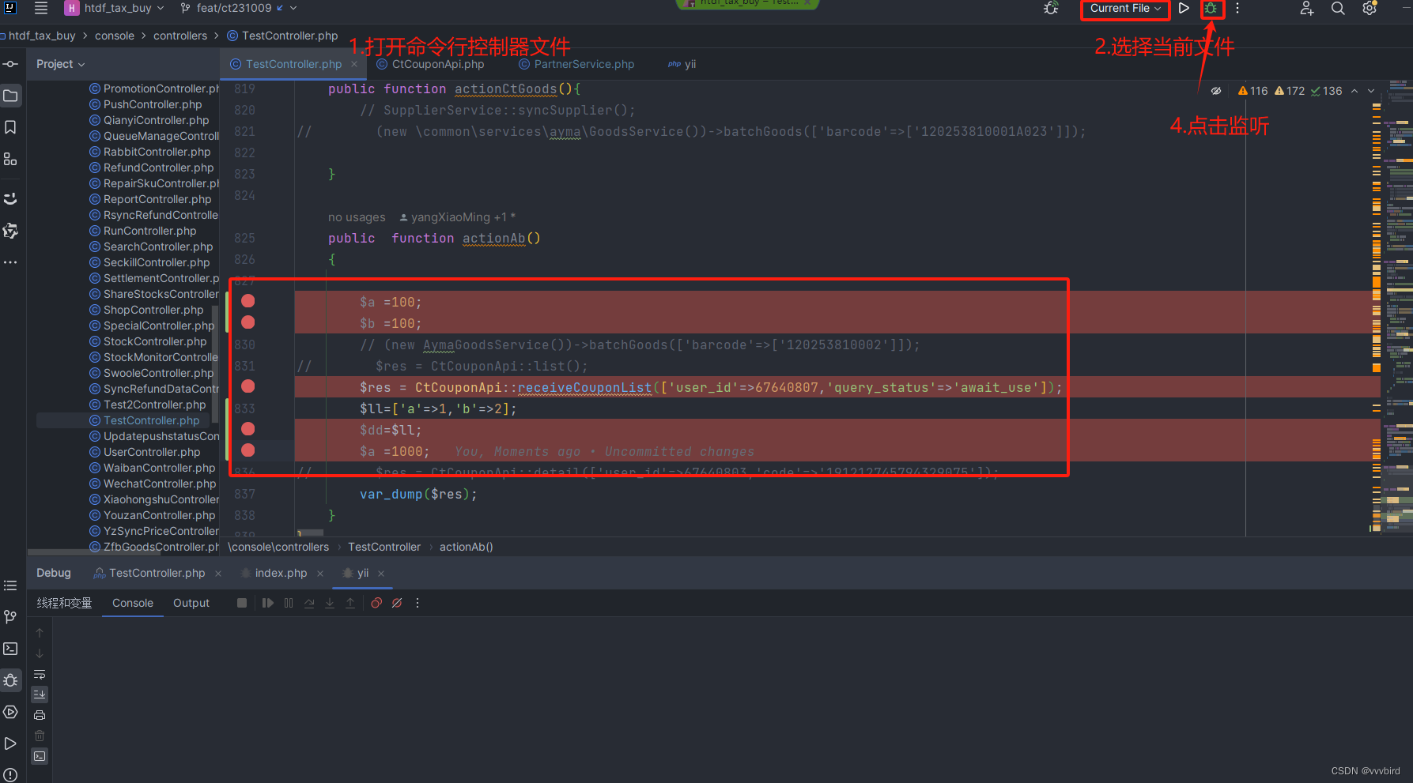1413x783 pixels.
Task: Click controllers breadcrumb in navigation bar
Action: click(180, 36)
